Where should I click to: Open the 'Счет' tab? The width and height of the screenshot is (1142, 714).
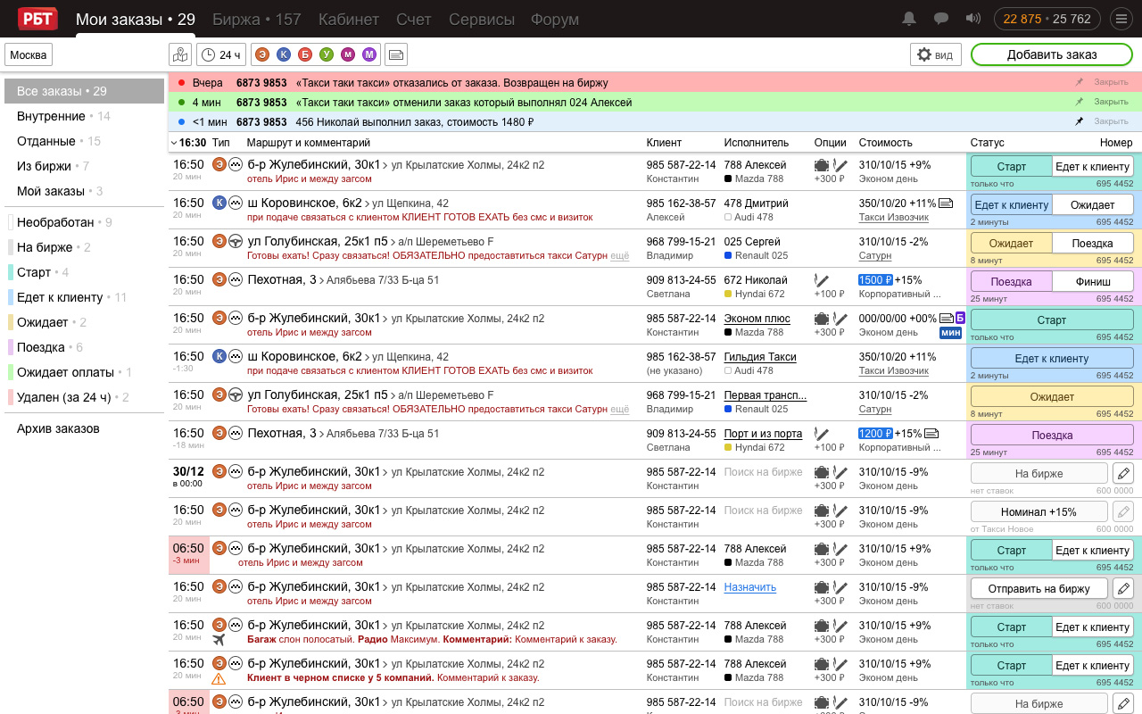point(414,20)
